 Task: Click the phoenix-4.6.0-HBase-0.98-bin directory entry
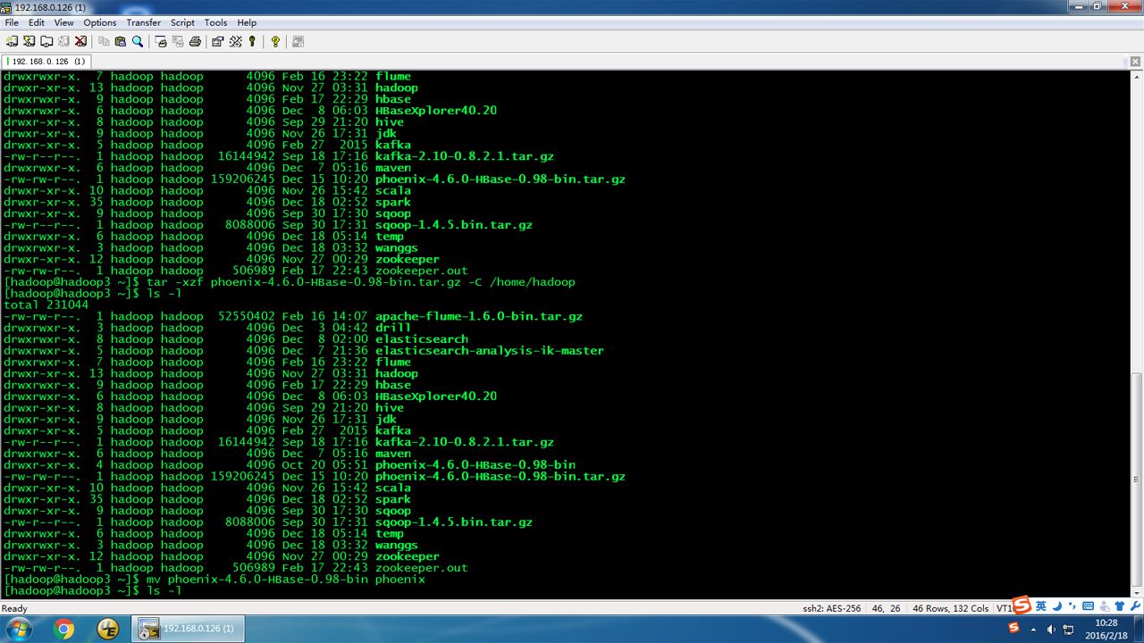coord(475,465)
